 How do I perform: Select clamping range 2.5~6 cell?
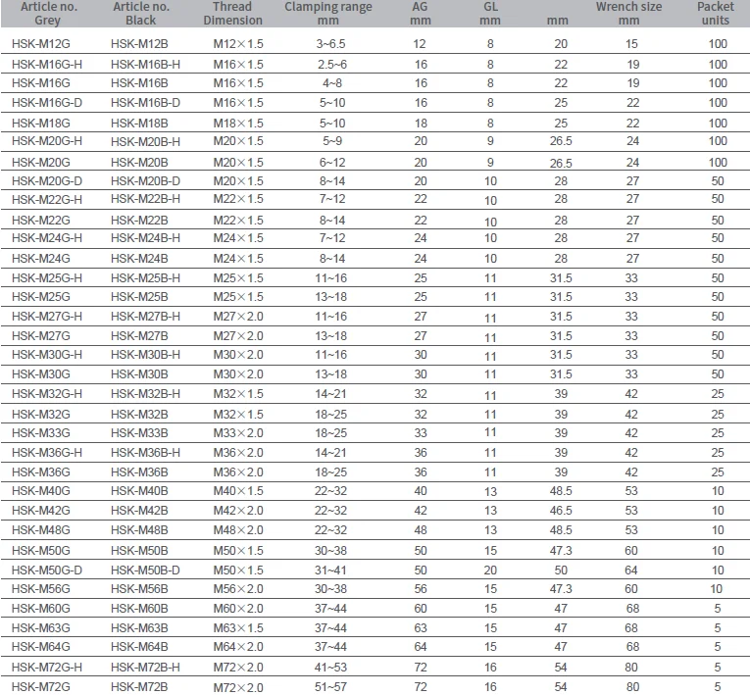pos(332,65)
